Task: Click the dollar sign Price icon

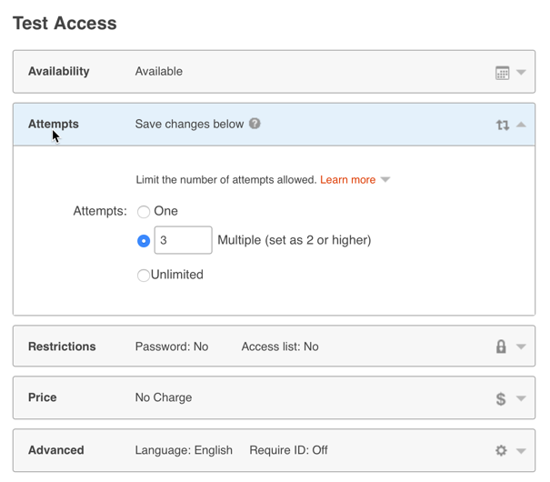Action: pos(501,398)
